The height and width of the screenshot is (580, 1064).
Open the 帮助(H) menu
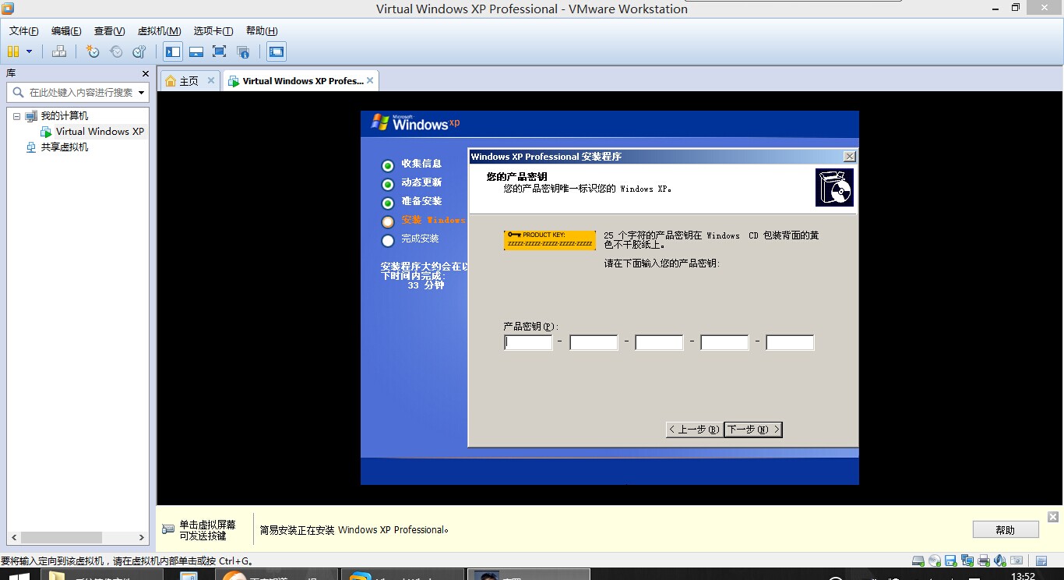(262, 31)
